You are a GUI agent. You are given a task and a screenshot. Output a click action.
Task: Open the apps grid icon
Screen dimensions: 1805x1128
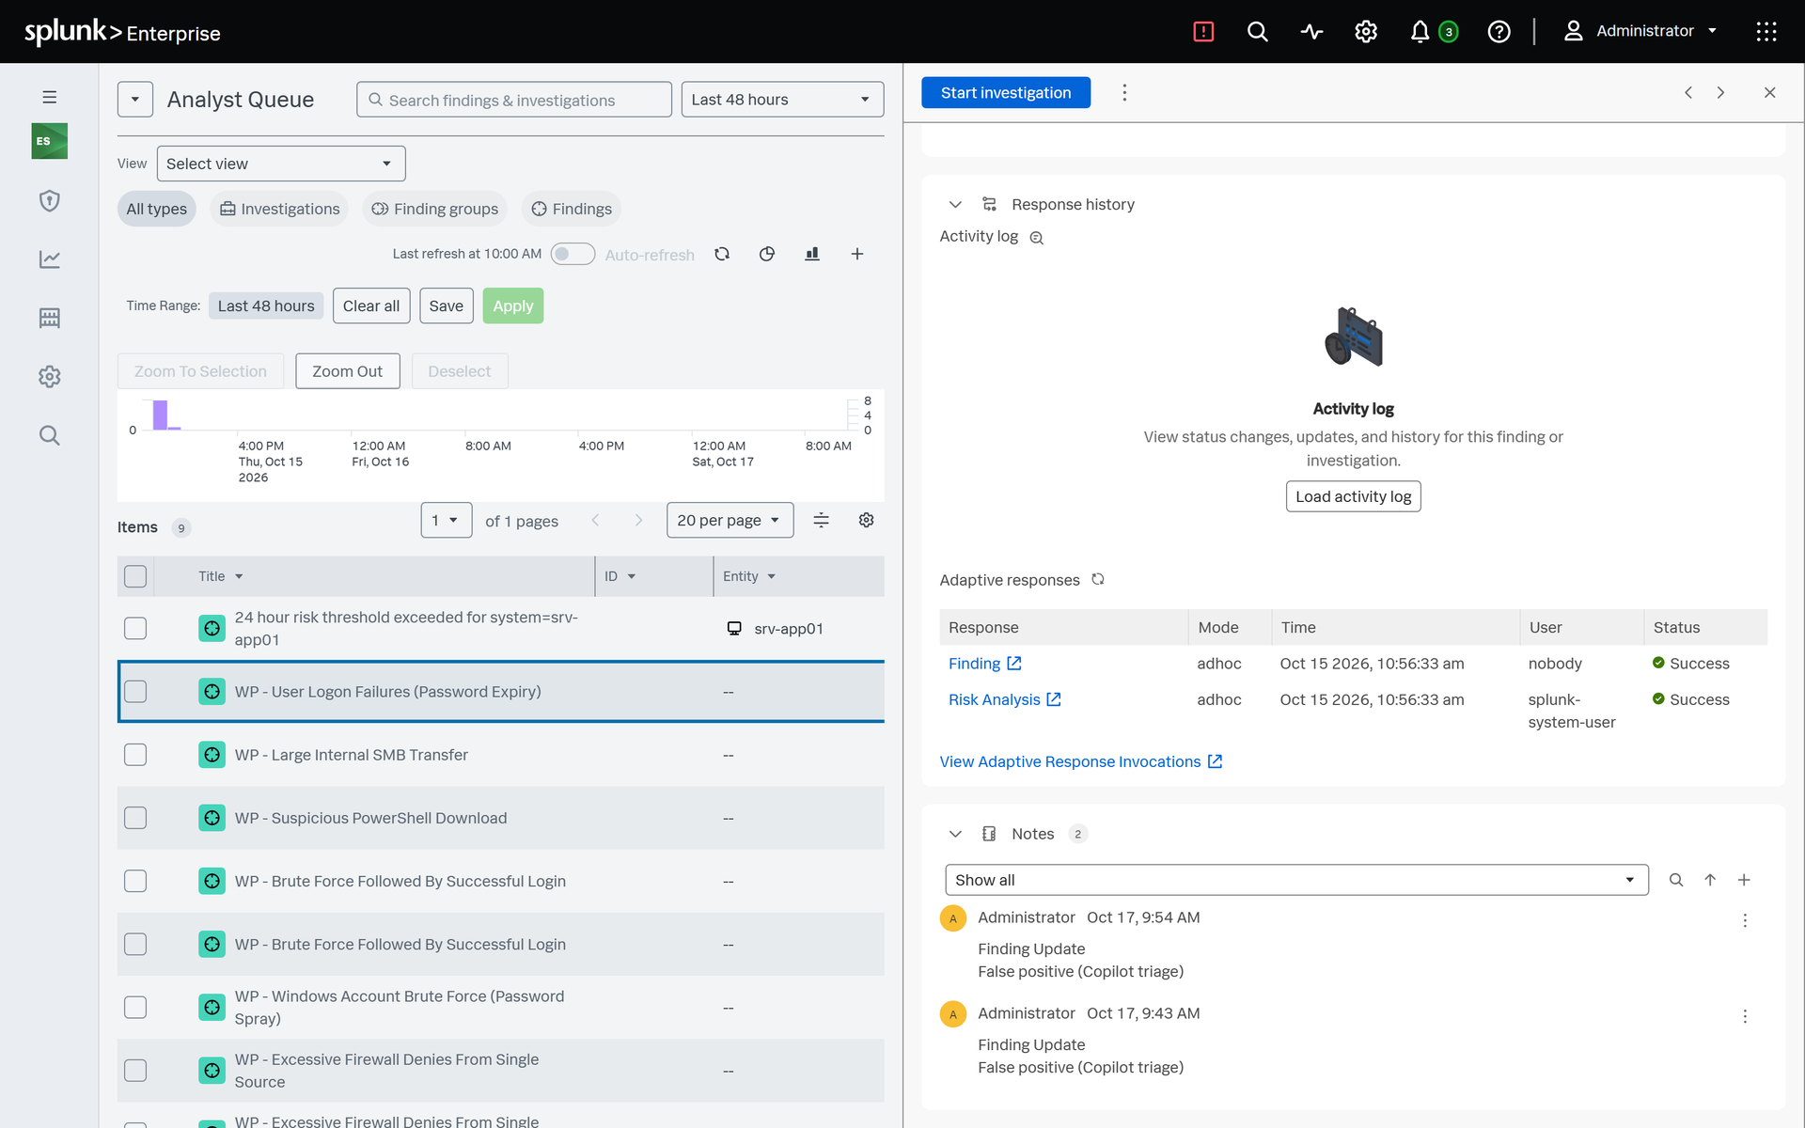tap(1766, 32)
